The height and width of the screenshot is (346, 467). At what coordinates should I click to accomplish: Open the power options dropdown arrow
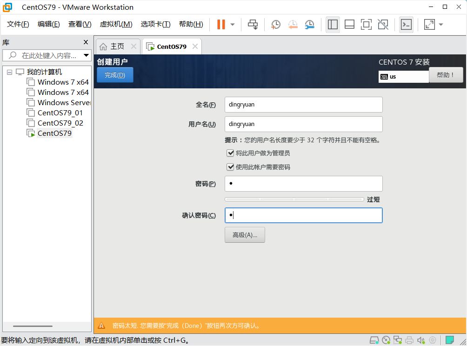coord(233,25)
